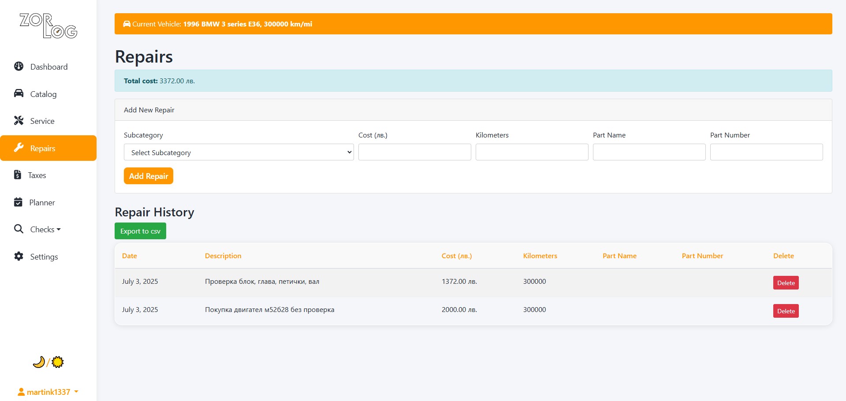Screen dimensions: 846x401
Task: Click the Checks magnifier icon
Action: pos(19,229)
